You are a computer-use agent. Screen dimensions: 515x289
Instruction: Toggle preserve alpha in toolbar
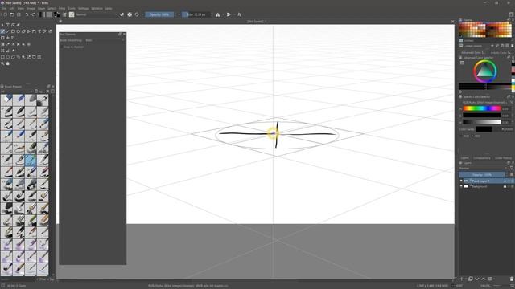pyautogui.click(x=130, y=14)
